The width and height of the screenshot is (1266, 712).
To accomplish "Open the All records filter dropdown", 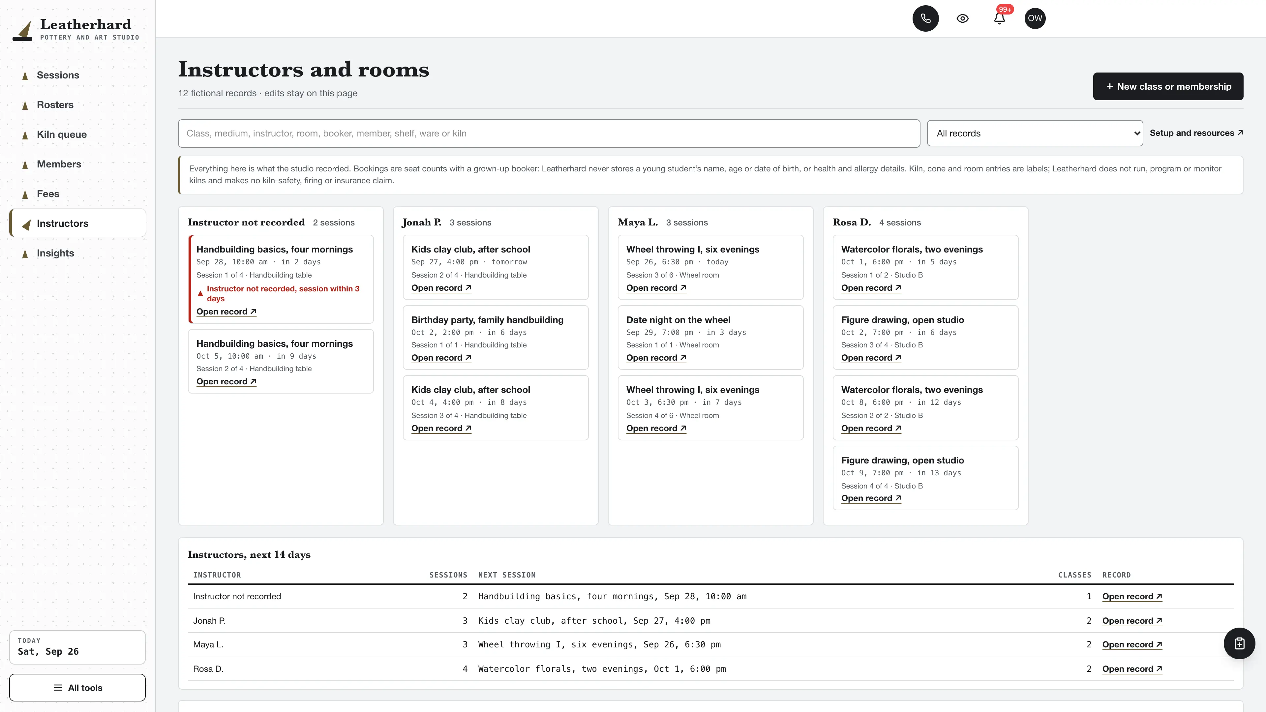I will [1035, 133].
